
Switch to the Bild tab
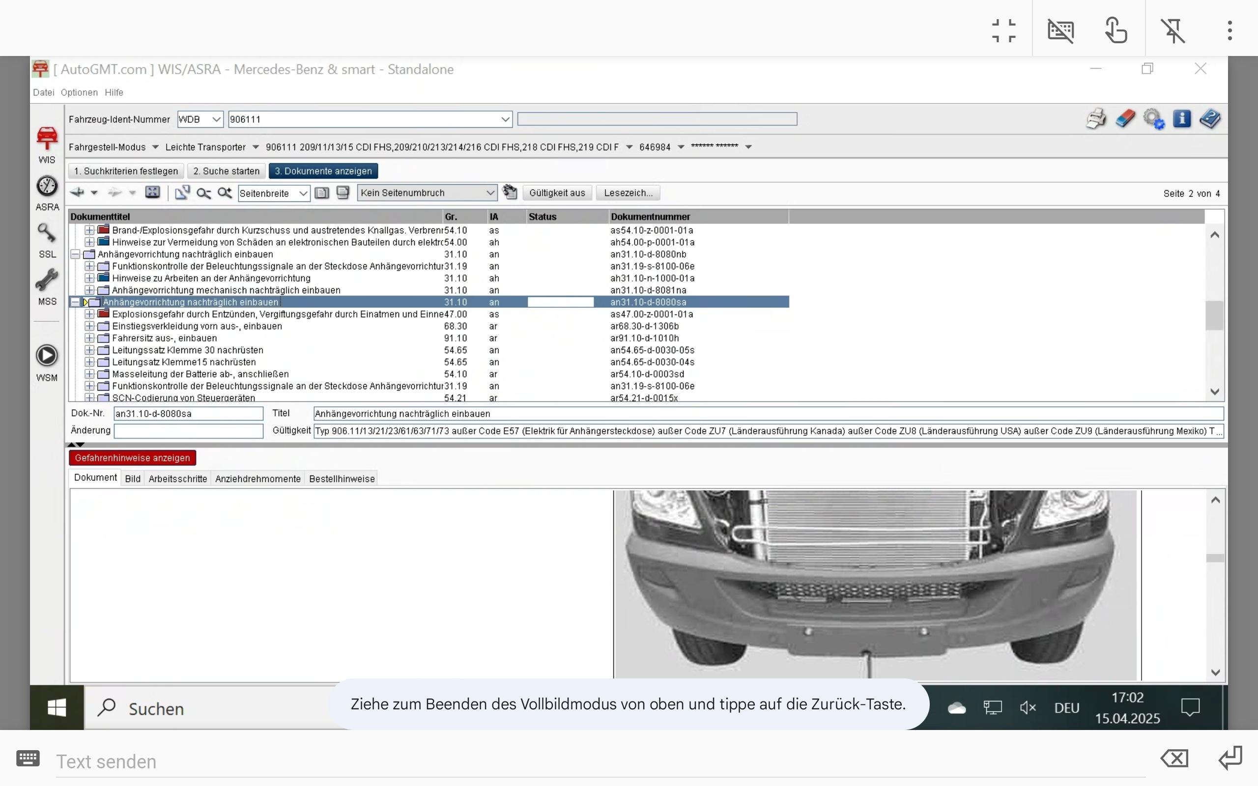pyautogui.click(x=133, y=479)
